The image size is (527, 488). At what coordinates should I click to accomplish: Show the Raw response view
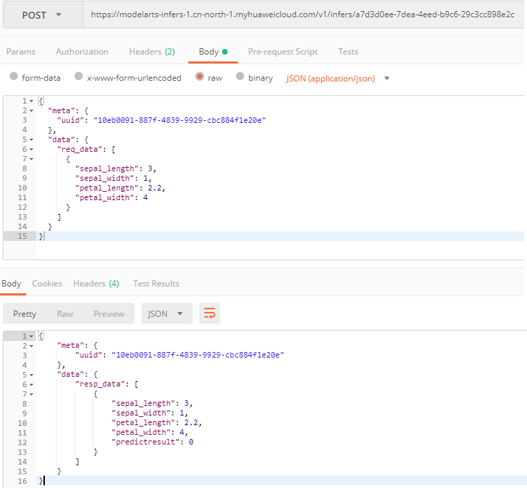pyautogui.click(x=65, y=314)
